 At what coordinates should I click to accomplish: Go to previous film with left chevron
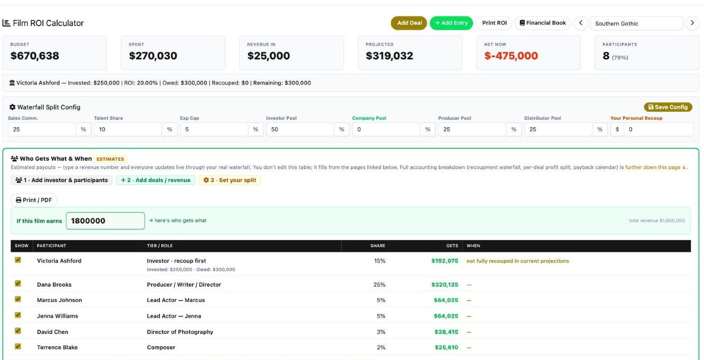pos(580,23)
